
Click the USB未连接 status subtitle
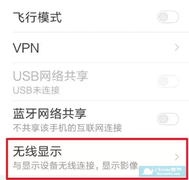(x=36, y=90)
